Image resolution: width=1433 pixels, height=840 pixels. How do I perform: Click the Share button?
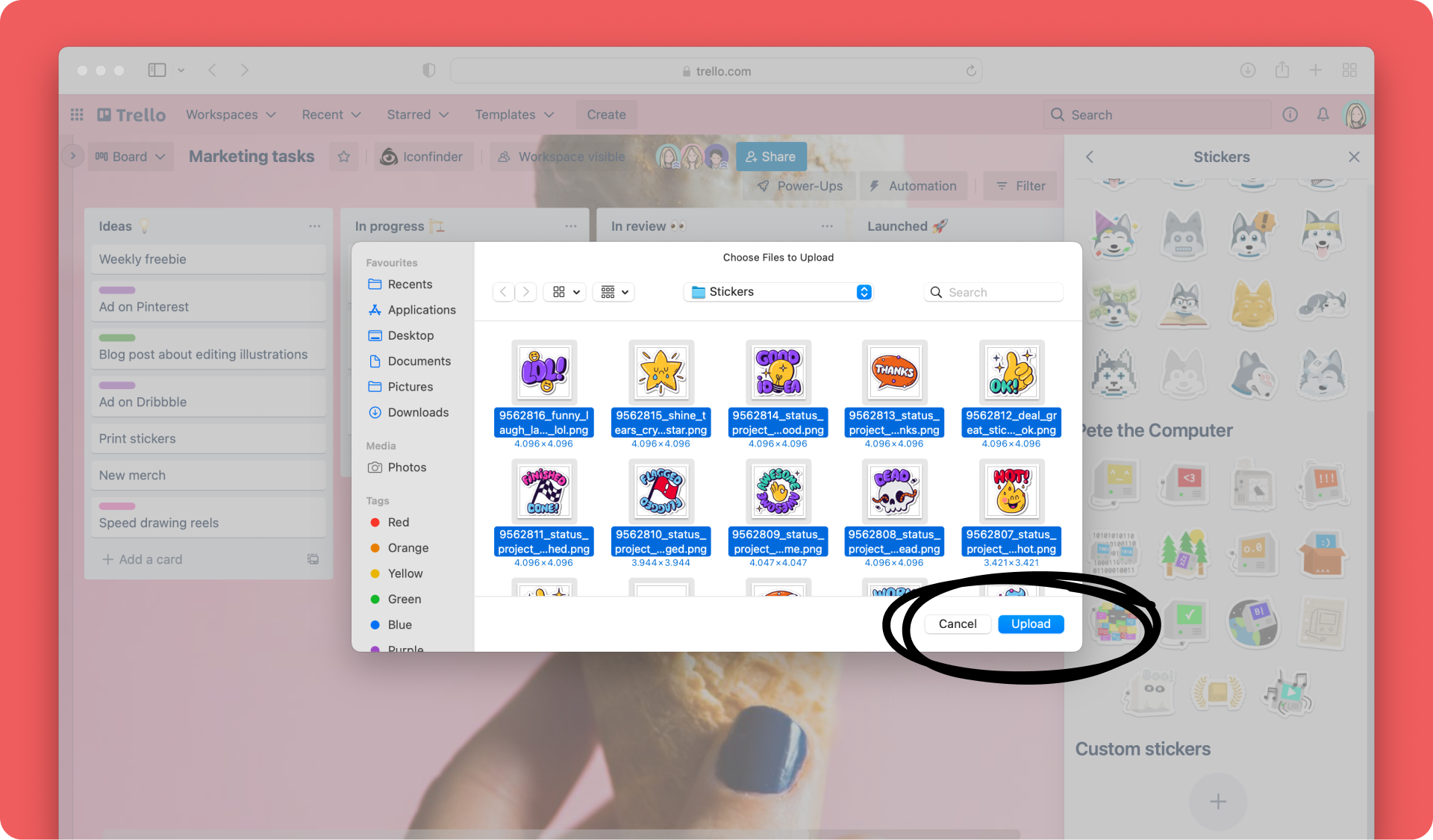tap(771, 156)
